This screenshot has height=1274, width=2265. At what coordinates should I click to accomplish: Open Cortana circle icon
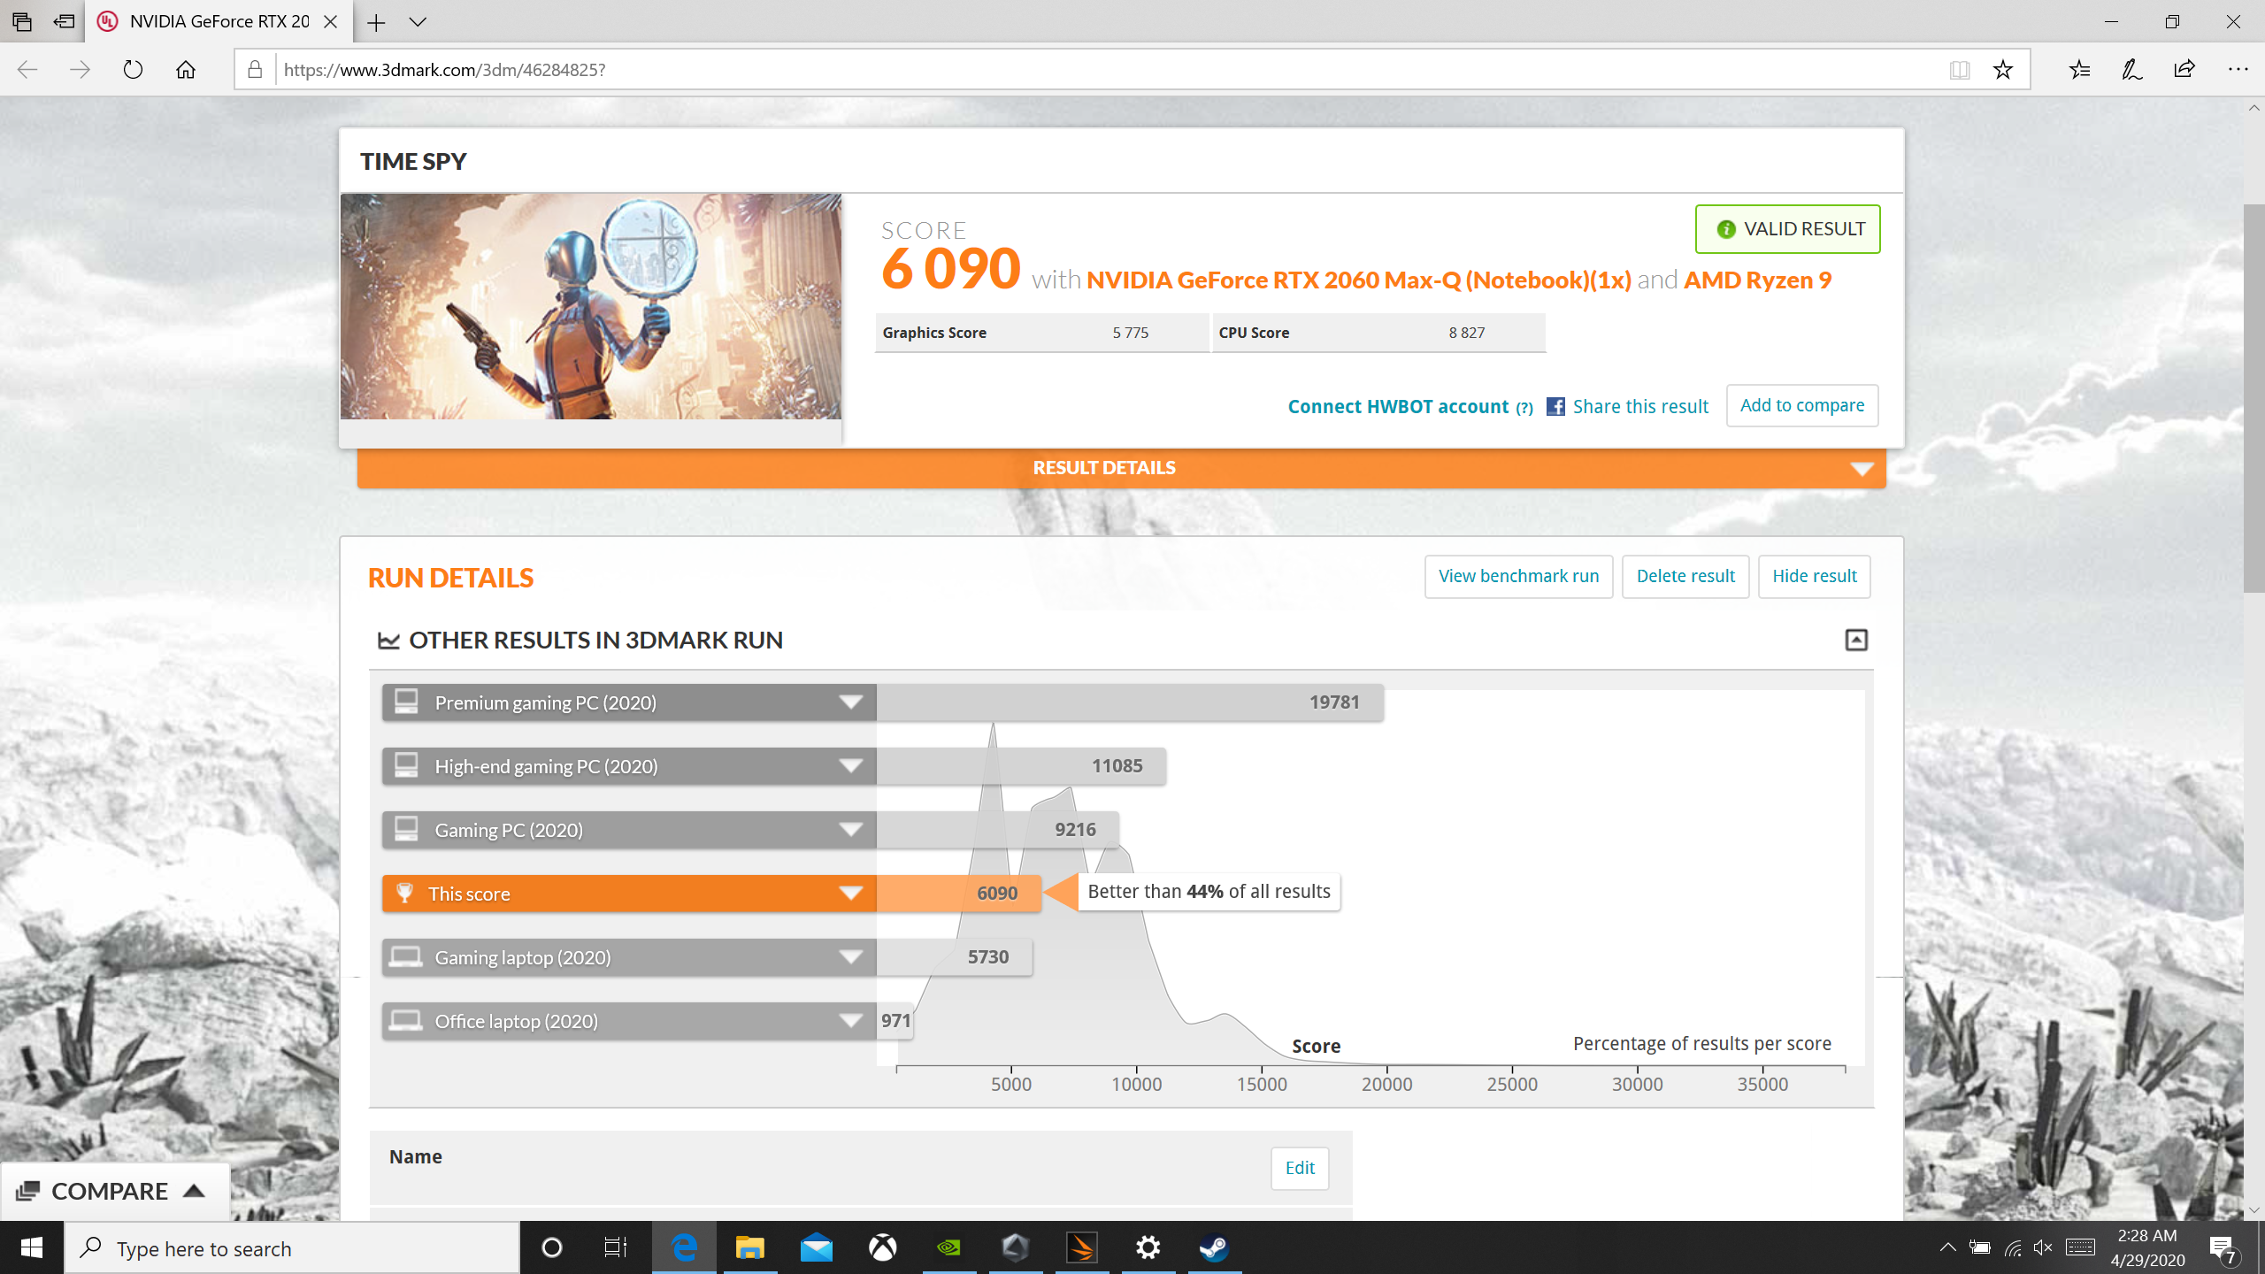point(551,1247)
